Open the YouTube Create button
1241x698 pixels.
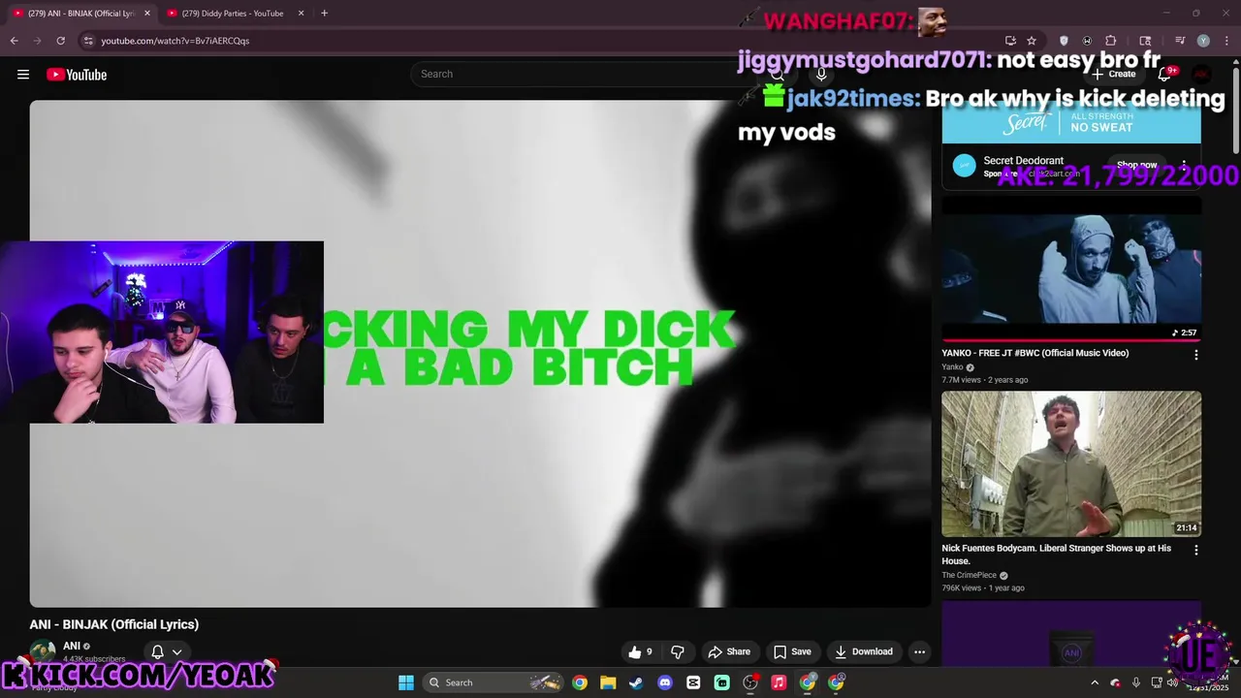click(1113, 74)
